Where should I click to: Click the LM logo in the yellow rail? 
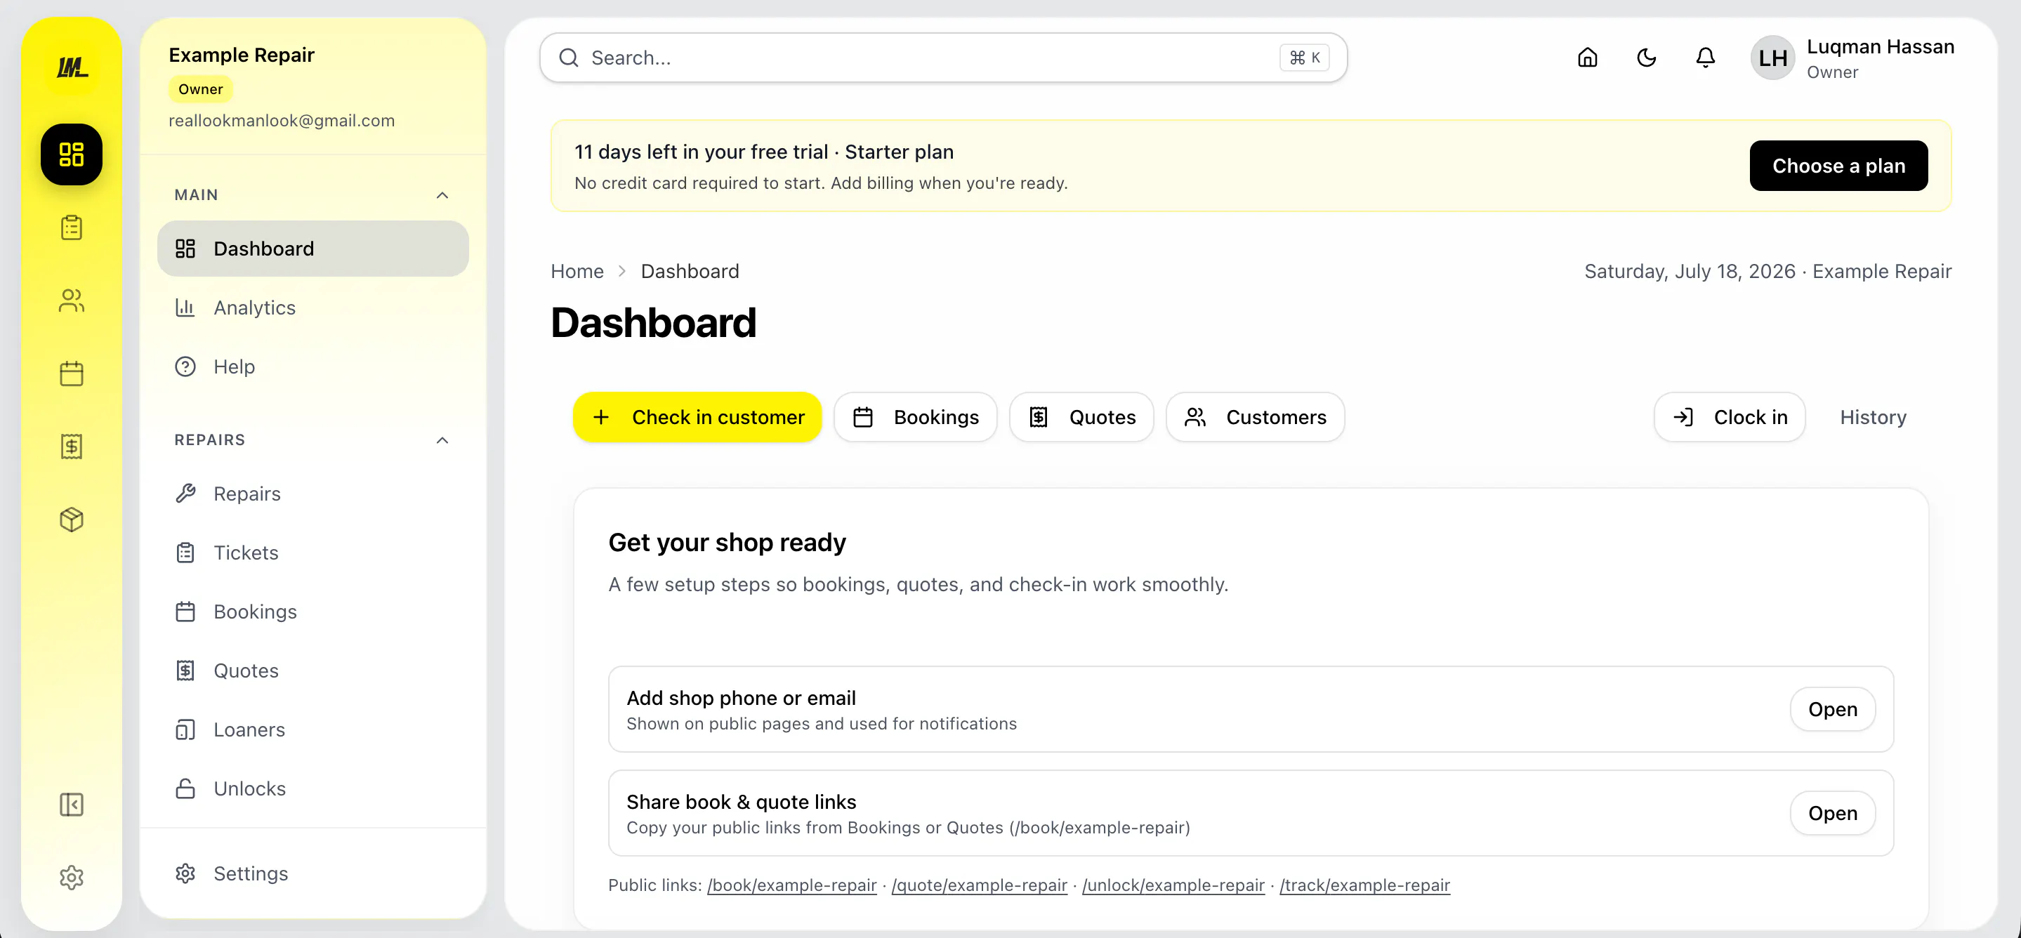click(x=72, y=67)
